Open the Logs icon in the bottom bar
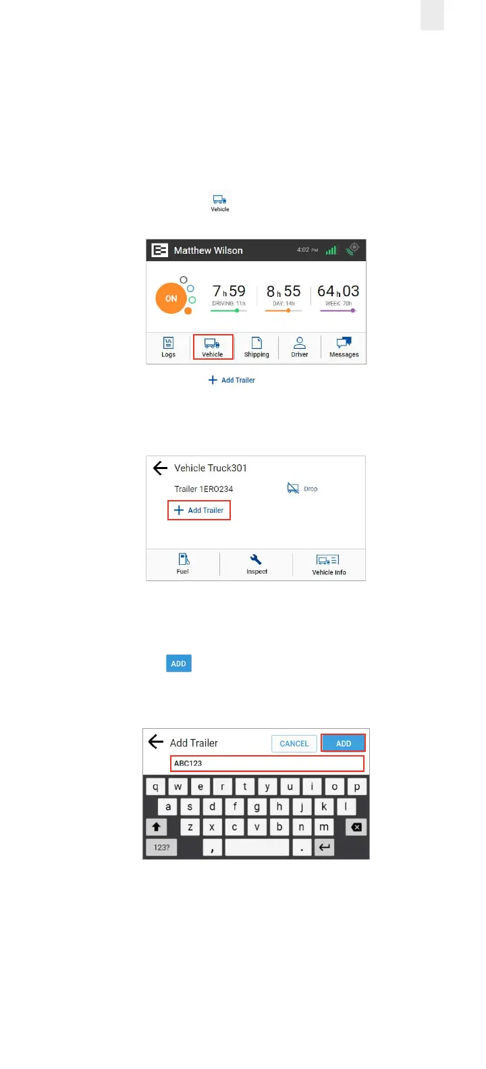The width and height of the screenshot is (486, 1069). 168,348
